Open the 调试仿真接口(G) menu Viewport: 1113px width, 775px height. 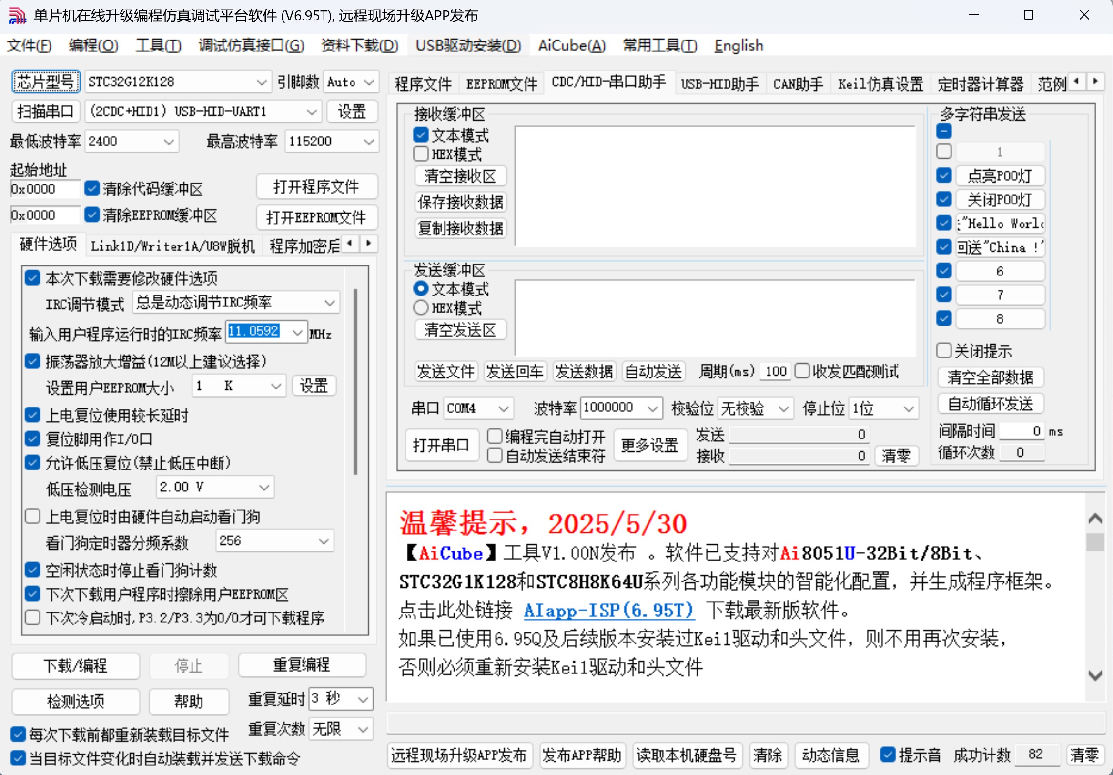251,46
